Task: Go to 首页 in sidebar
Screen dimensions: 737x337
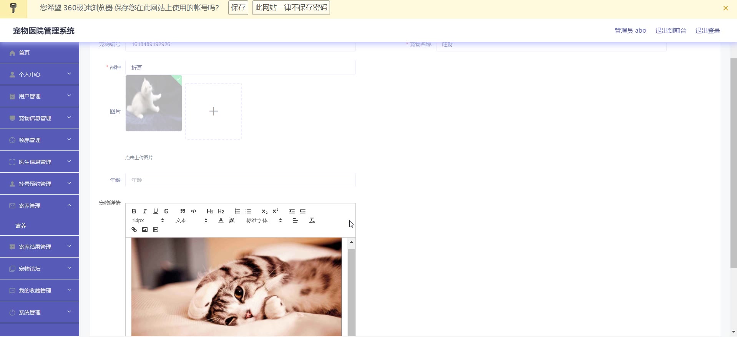Action: point(40,53)
